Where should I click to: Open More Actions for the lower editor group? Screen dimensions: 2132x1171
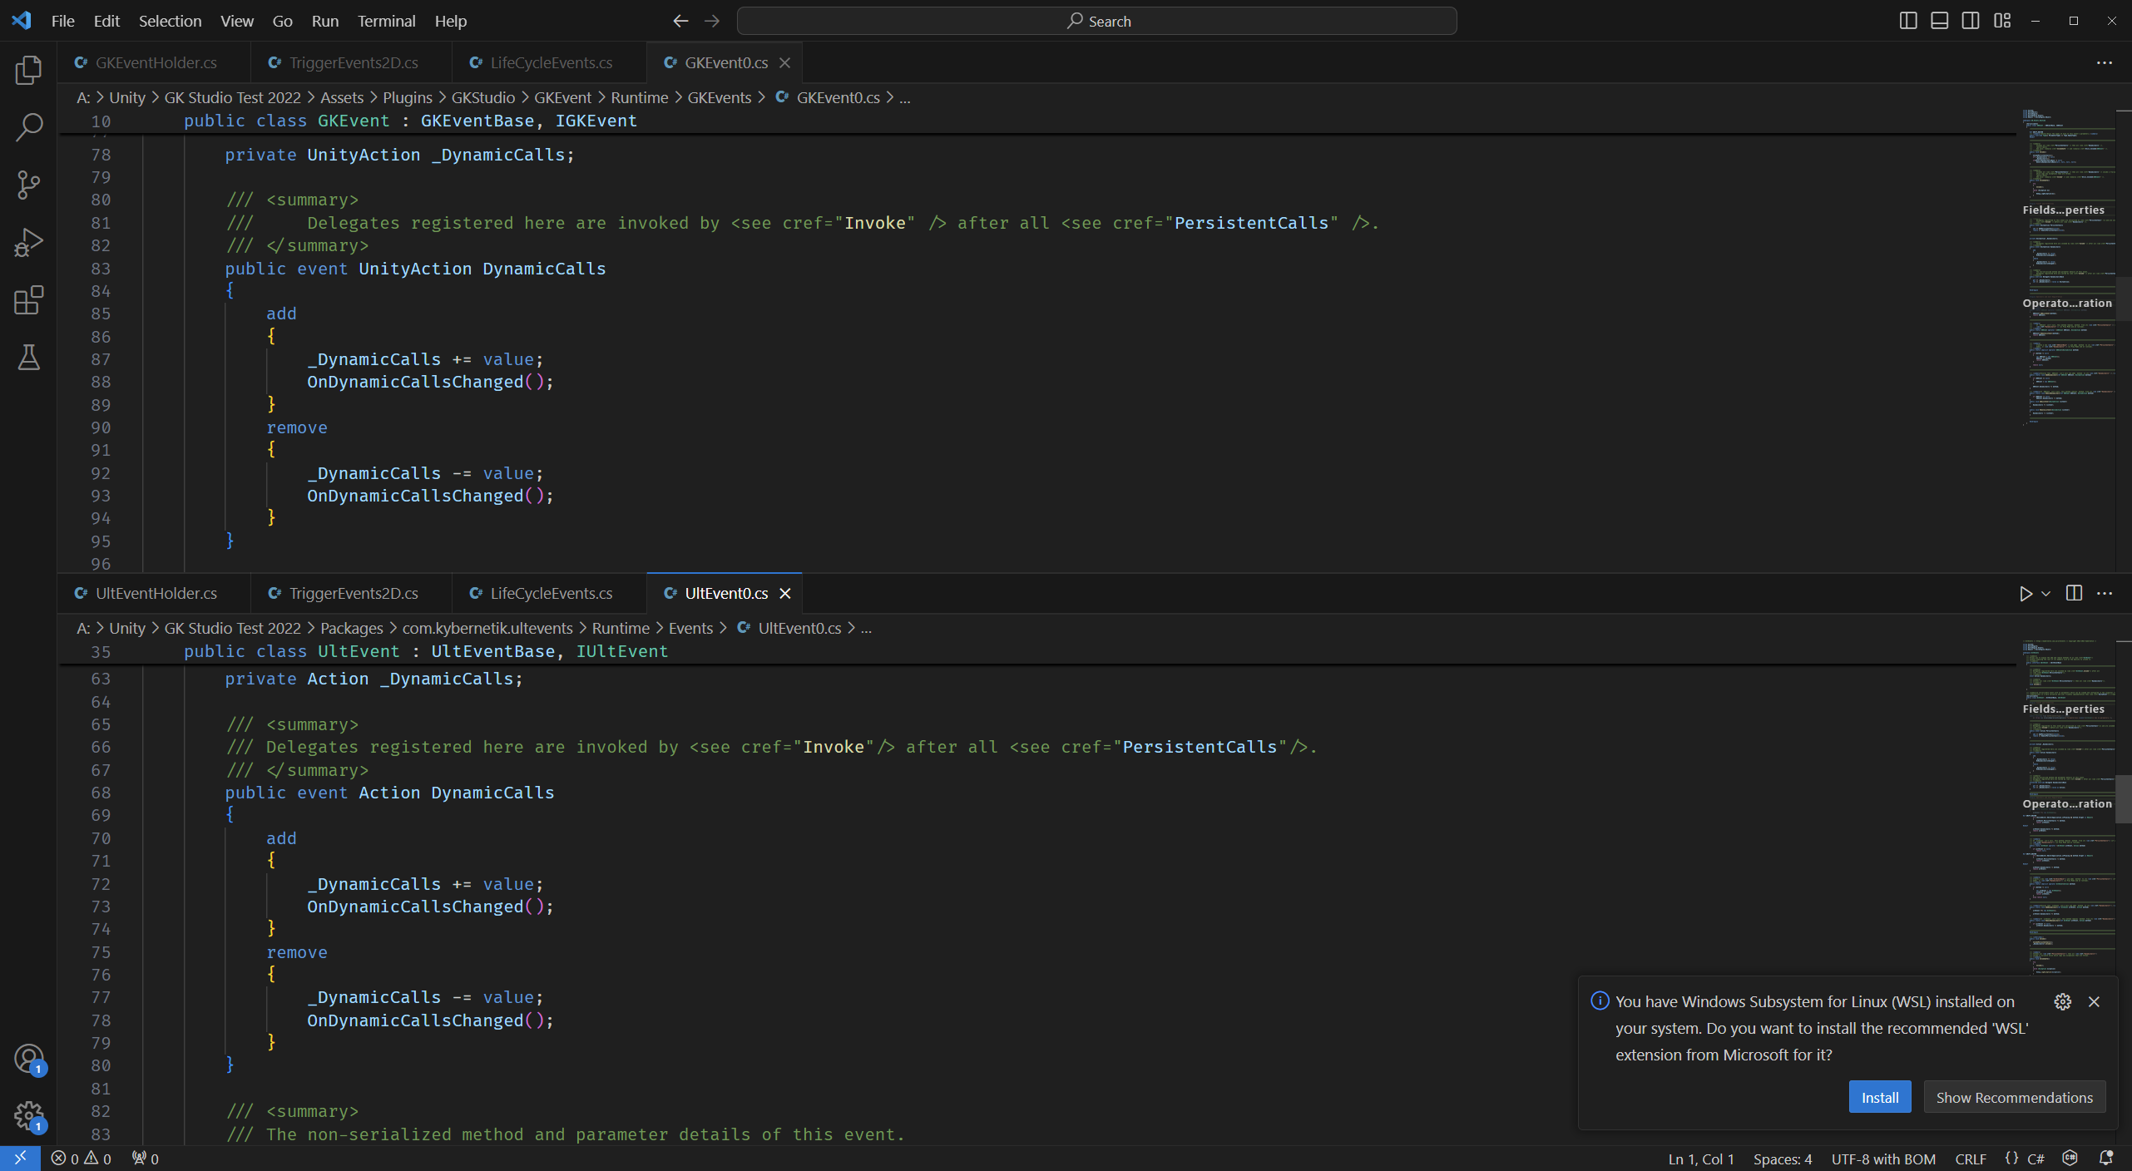[2105, 593]
